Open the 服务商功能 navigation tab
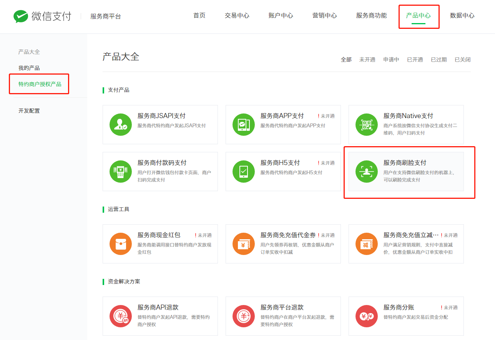 tap(372, 16)
